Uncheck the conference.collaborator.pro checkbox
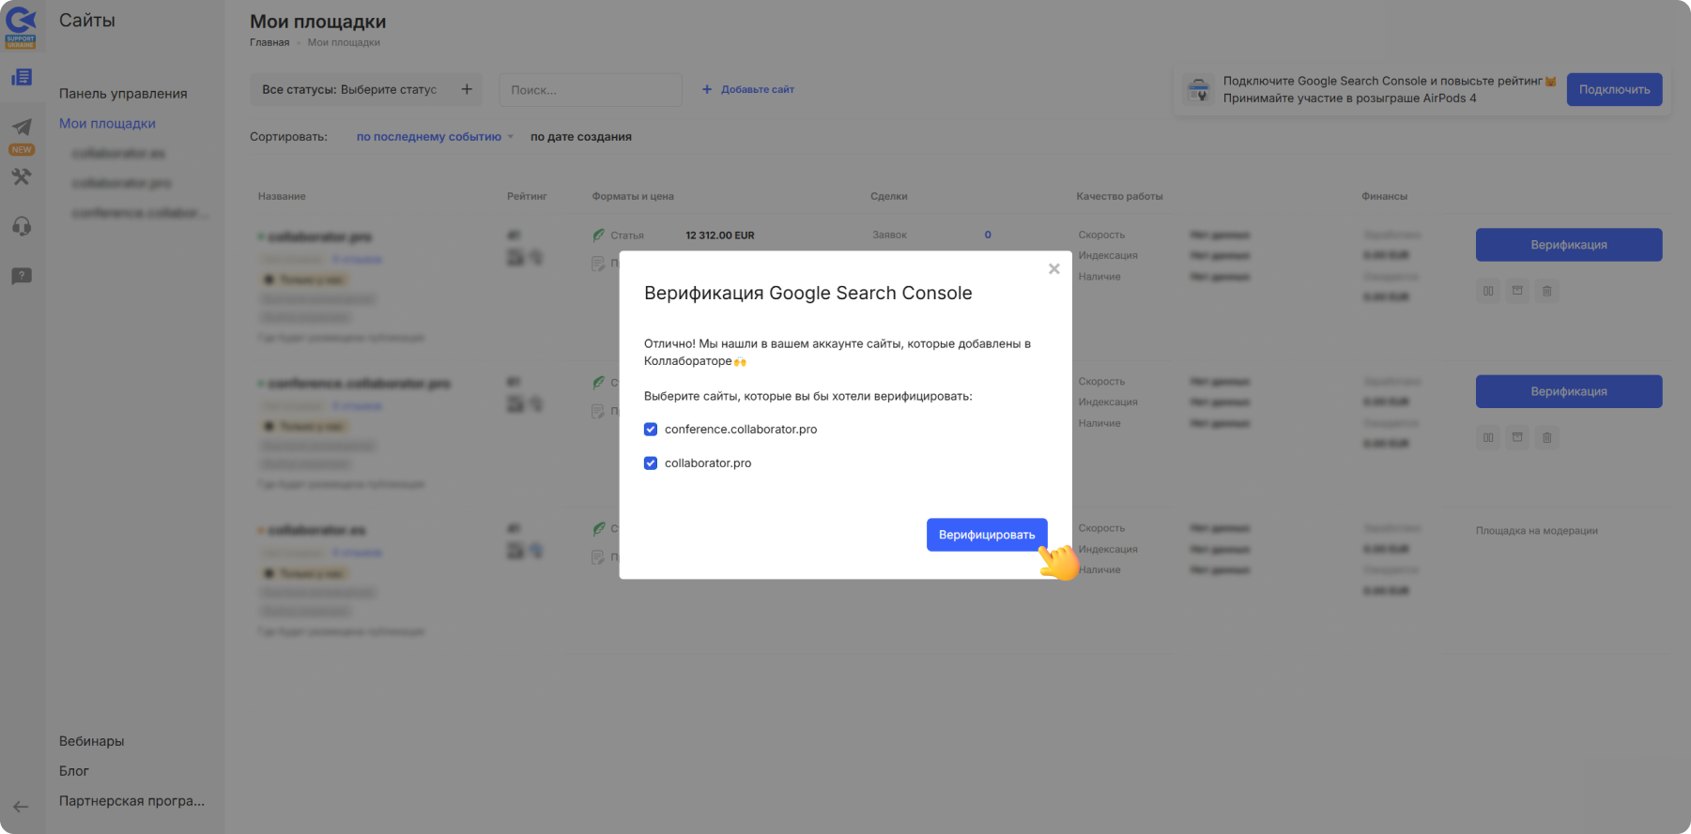 pos(651,430)
